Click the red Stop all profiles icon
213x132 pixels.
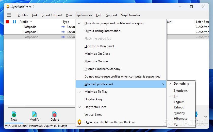tap(7, 22)
